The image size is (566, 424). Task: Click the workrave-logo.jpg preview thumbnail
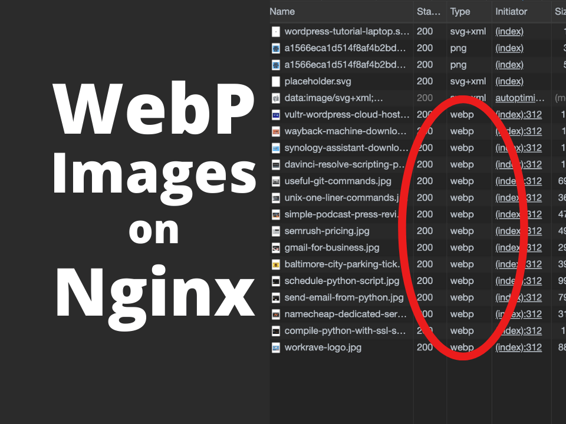[275, 347]
